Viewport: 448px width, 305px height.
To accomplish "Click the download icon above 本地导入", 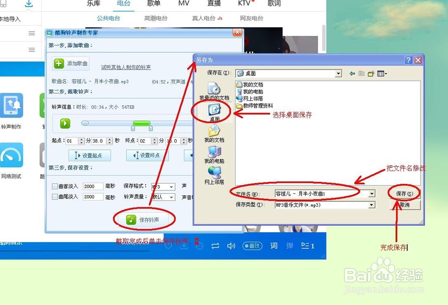I will coord(29,4).
